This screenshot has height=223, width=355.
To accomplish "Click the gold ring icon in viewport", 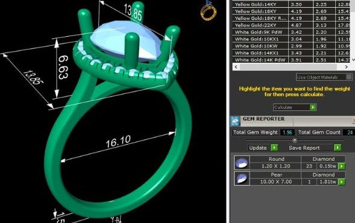I will (209, 11).
